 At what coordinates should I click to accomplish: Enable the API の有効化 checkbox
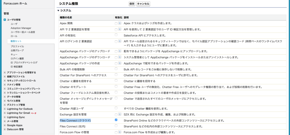click(116, 35)
